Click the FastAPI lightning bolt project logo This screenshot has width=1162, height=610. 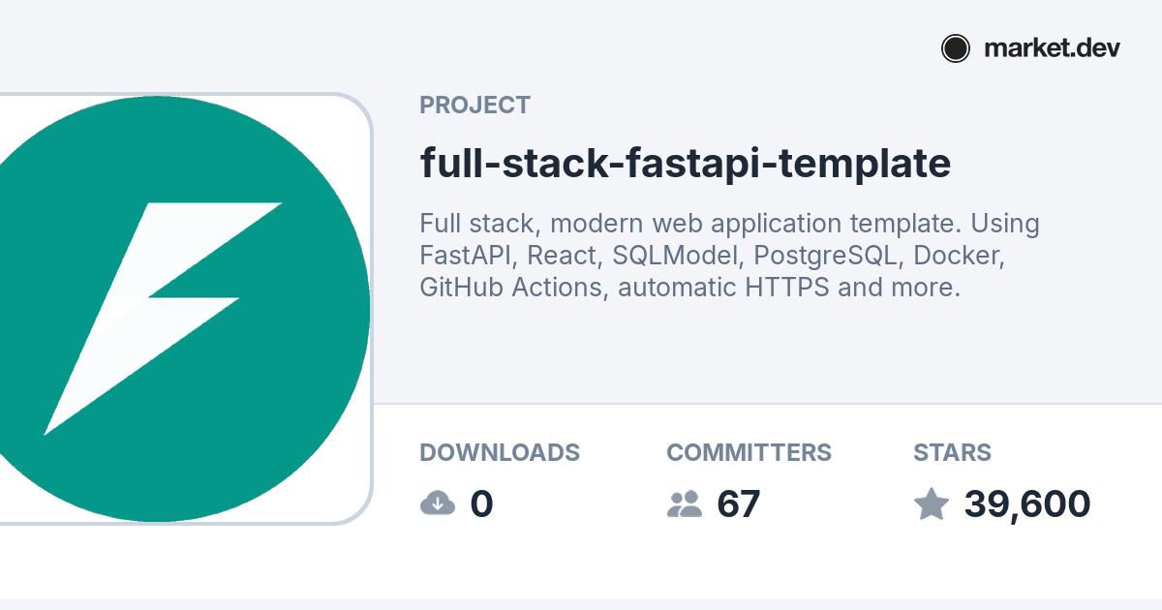185,309
